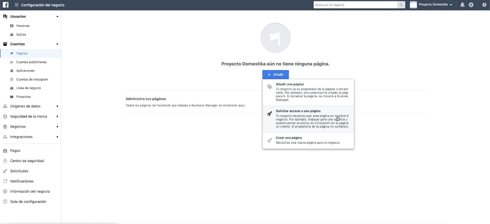This screenshot has width=490, height=224.
Task: Open the hamburger menu icon
Action: click(16, 5)
